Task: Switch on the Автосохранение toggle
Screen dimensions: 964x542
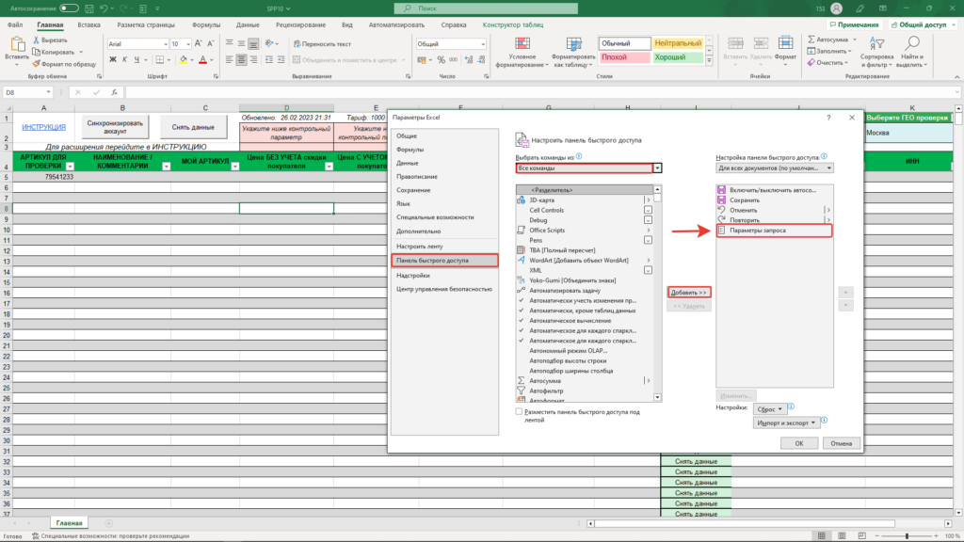Action: (69, 8)
